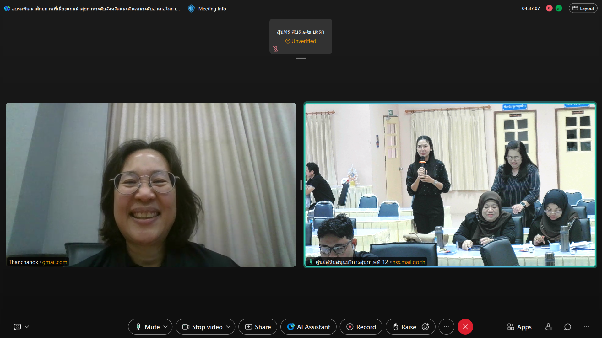602x338 pixels.
Task: Stop video camera feed
Action: pos(203,327)
